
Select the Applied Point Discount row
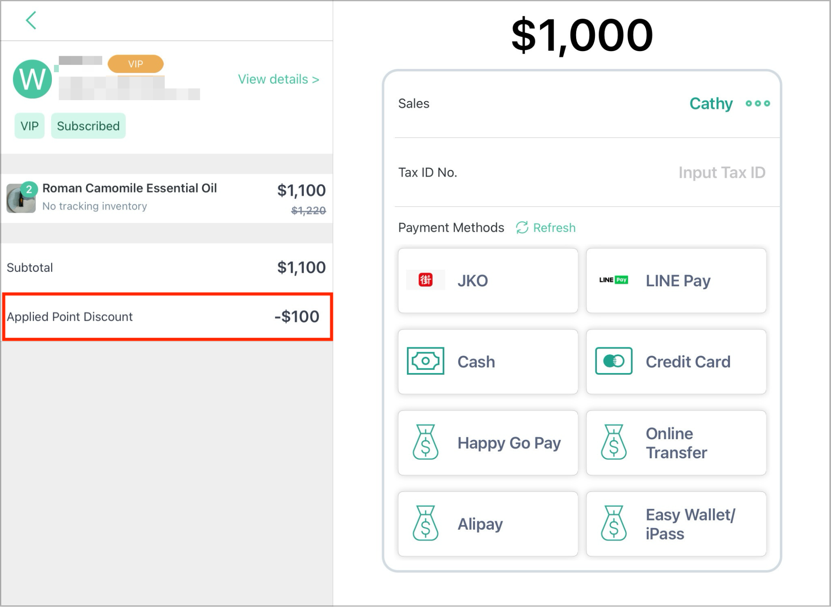click(167, 317)
